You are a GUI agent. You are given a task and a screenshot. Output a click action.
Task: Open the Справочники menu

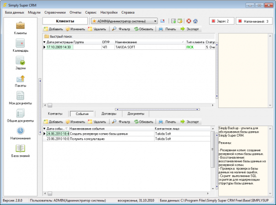55,13
